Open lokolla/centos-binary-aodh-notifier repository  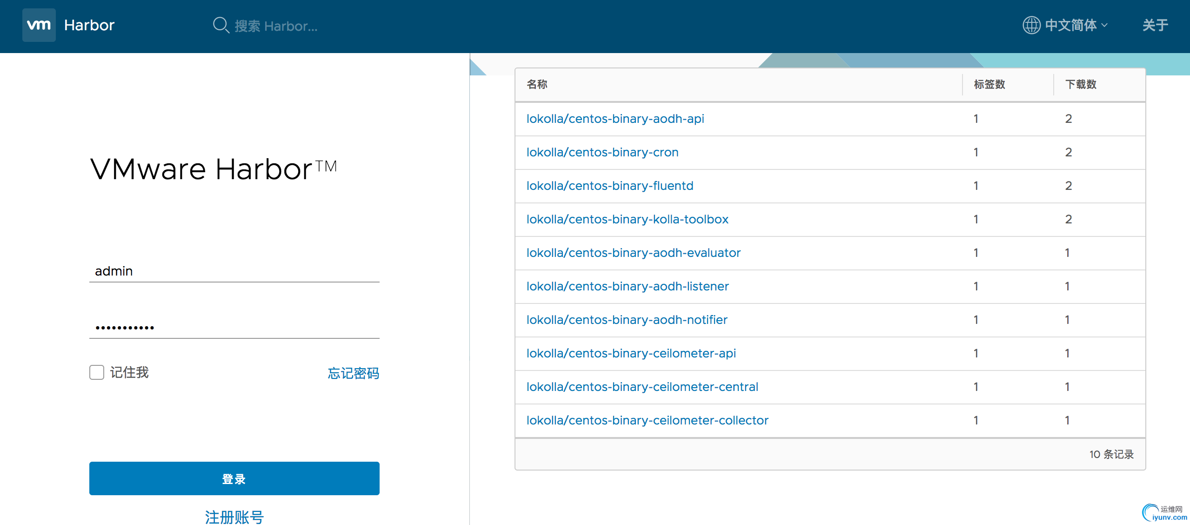pyautogui.click(x=627, y=320)
